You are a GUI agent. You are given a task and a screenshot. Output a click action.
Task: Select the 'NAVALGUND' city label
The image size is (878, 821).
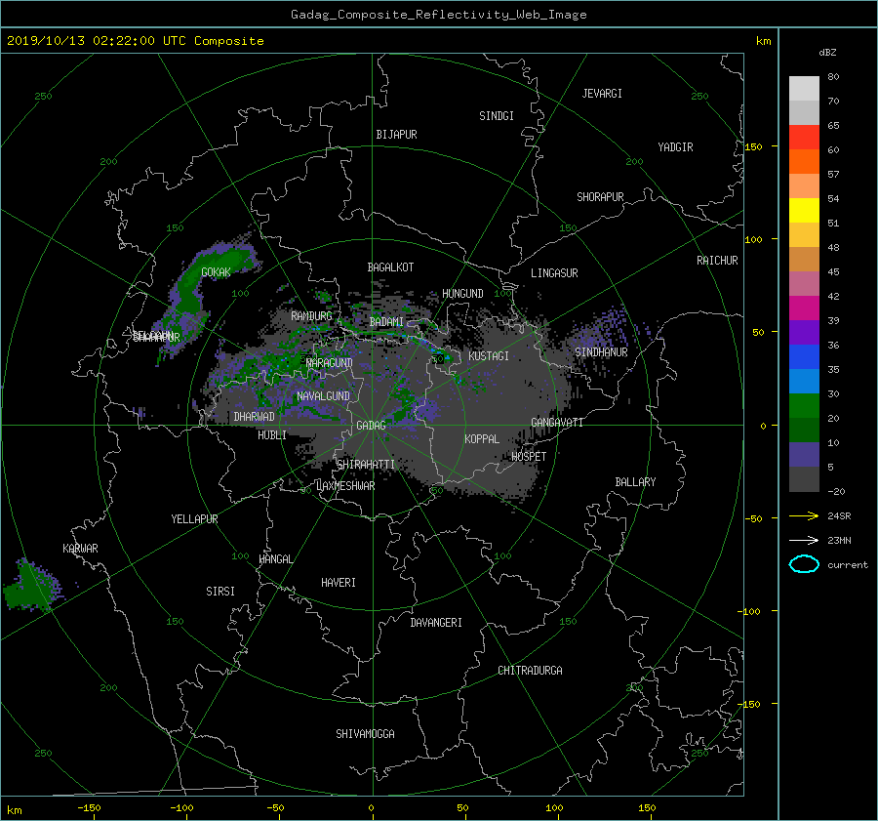(323, 396)
